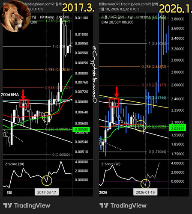192x214 pixels.
Task: Select the 2026-01-19 date label
Action: tap(145, 192)
